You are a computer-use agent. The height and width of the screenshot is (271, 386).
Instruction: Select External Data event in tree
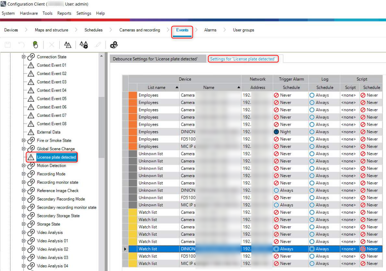click(48, 132)
